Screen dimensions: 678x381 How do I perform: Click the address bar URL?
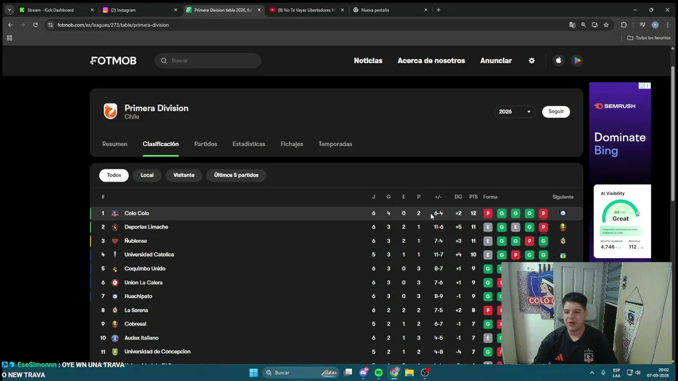click(x=113, y=25)
